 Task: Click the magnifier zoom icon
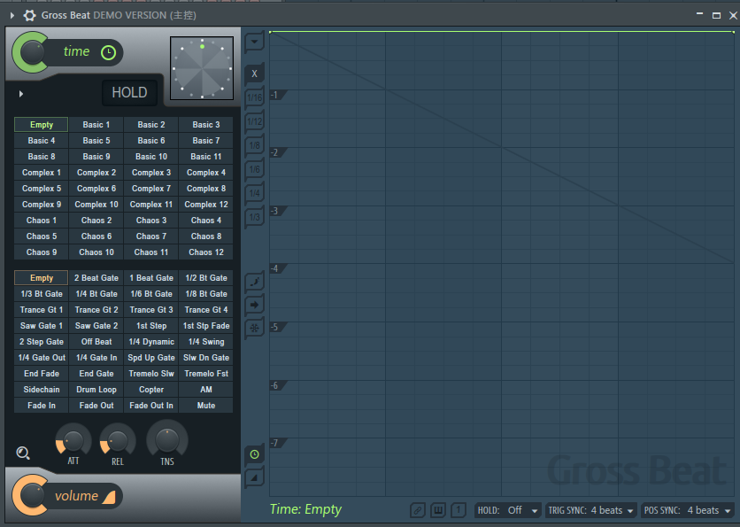point(22,453)
